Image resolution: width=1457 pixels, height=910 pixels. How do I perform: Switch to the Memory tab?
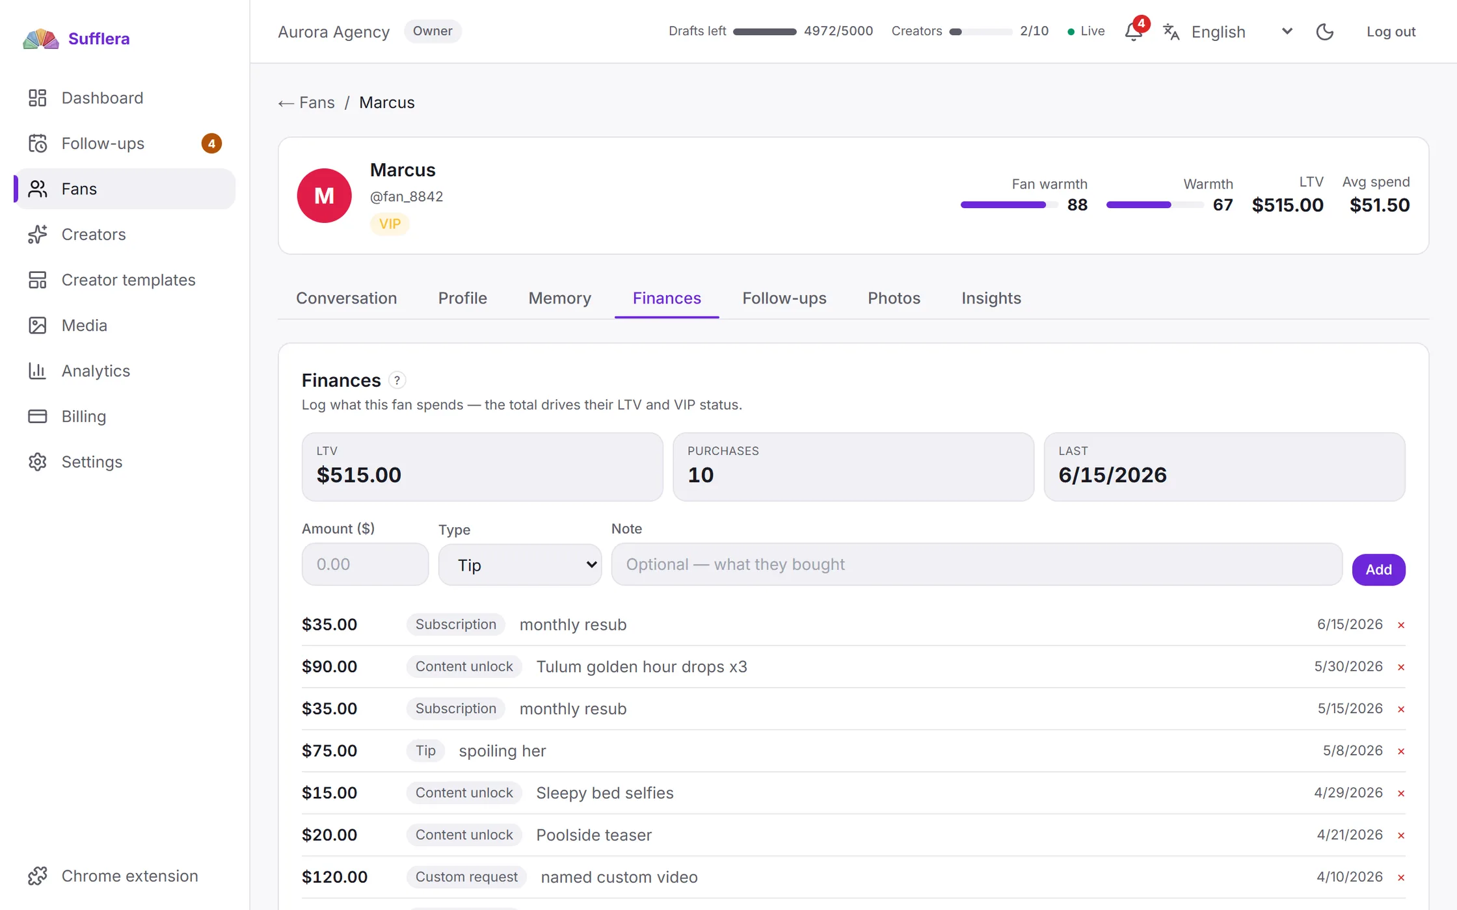pyautogui.click(x=560, y=298)
